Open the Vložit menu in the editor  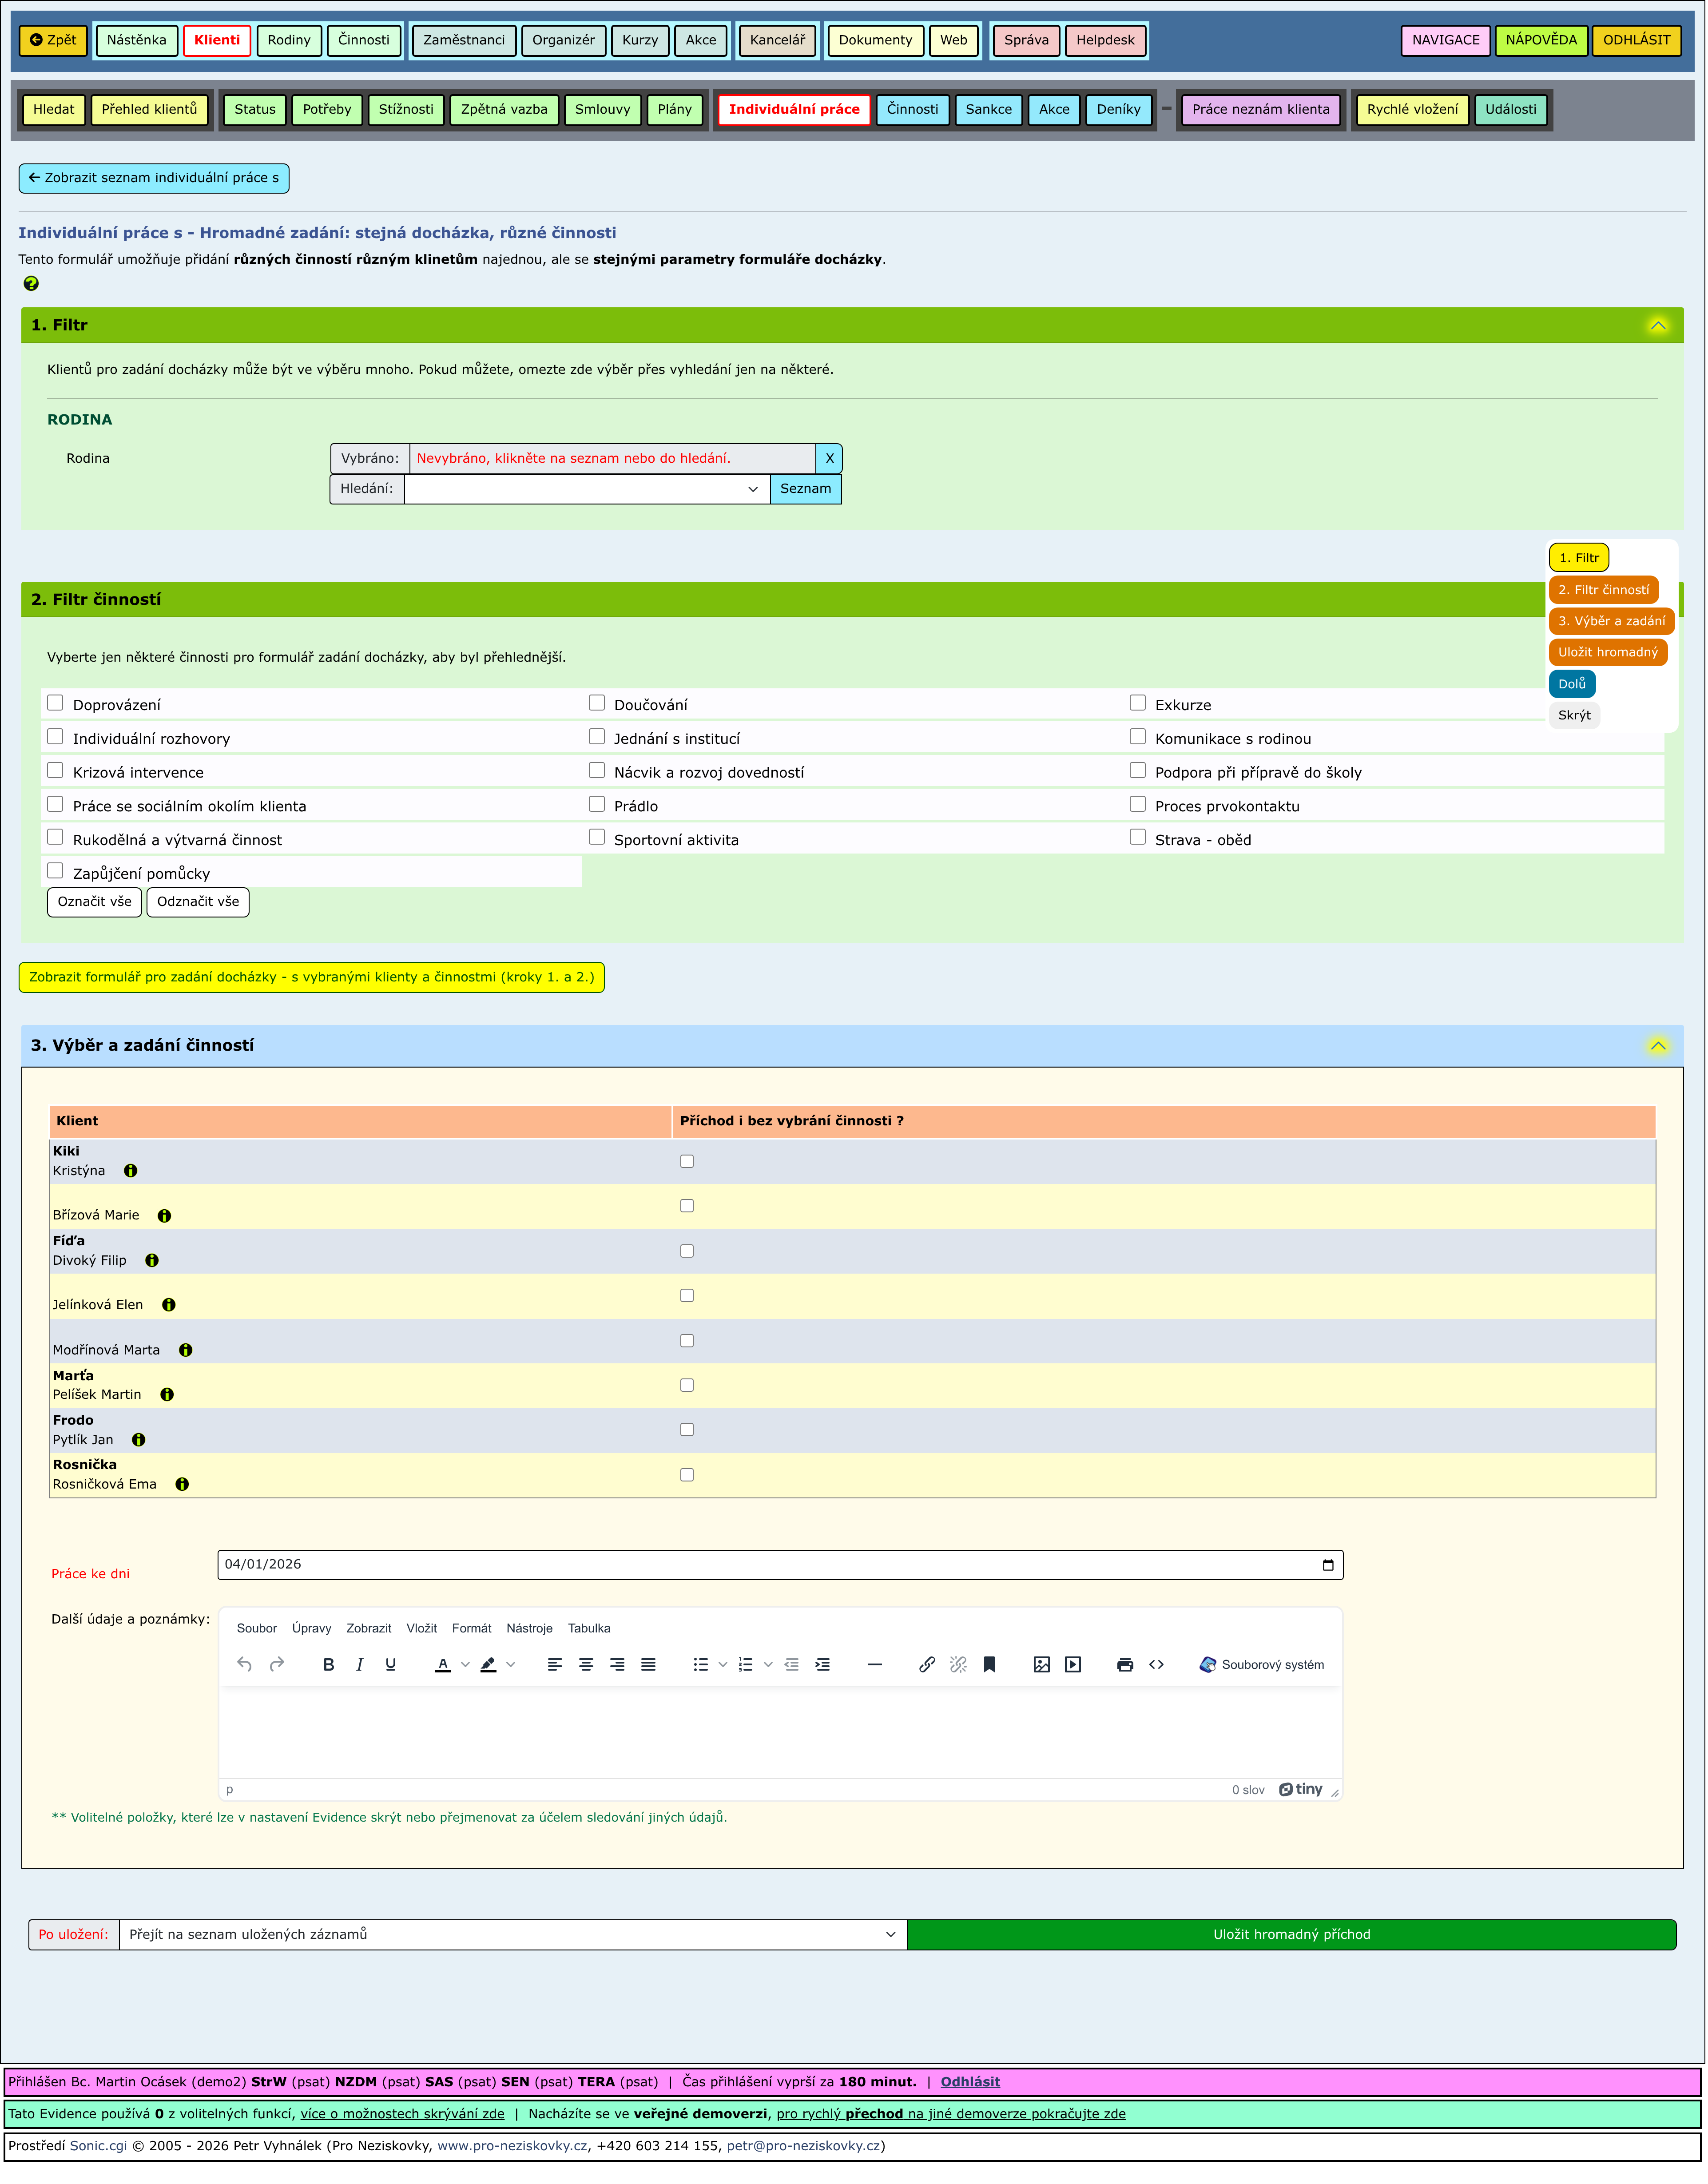pos(421,1629)
